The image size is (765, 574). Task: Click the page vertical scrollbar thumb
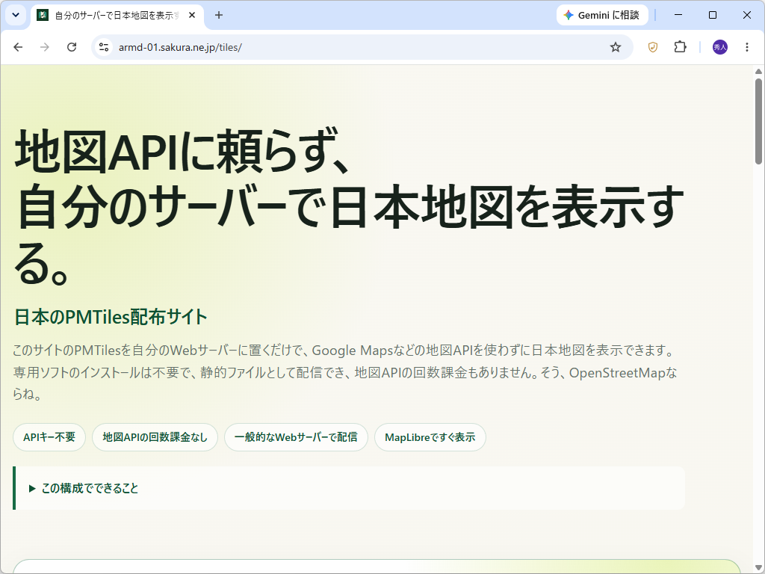[758, 121]
